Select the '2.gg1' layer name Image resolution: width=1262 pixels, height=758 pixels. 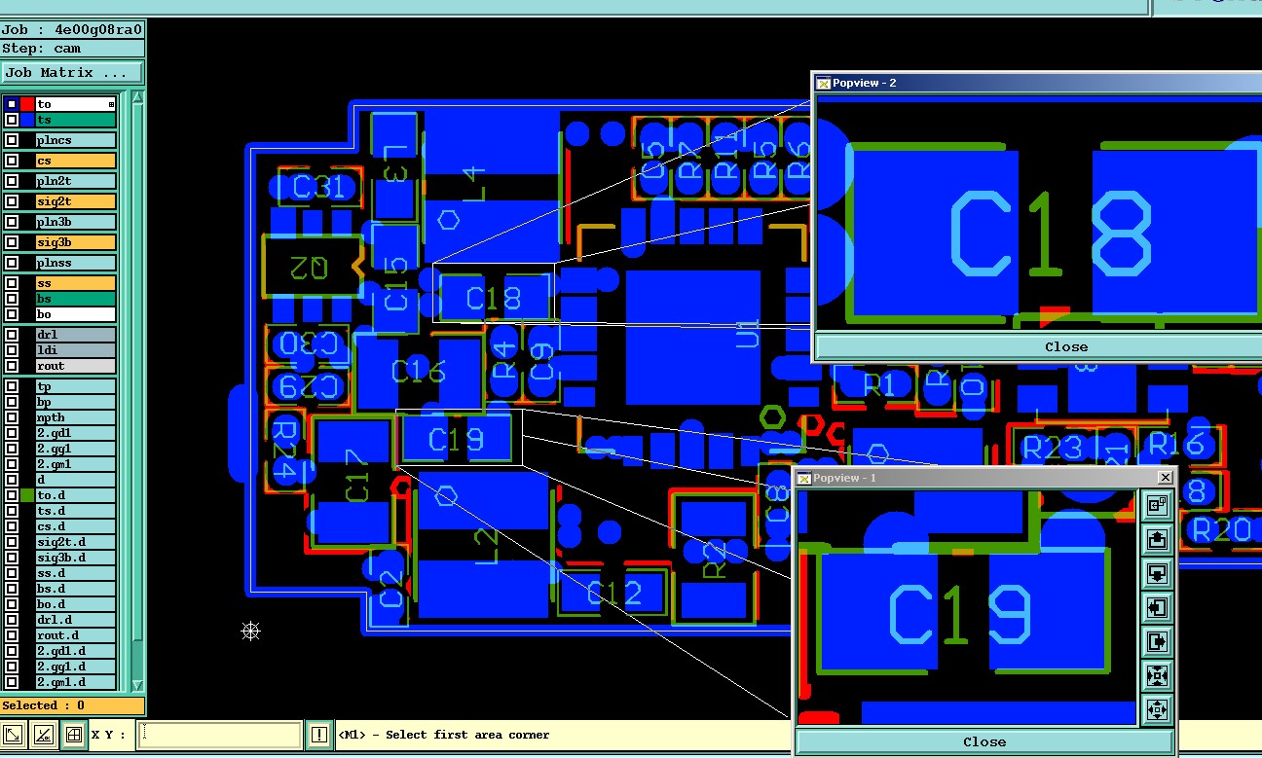point(76,449)
